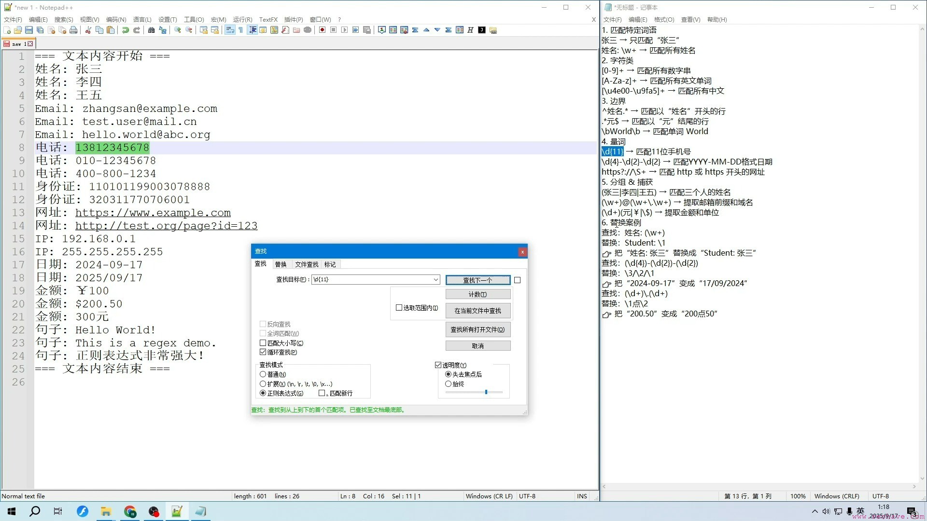927x521 pixels.
Task: Click the 在当前文件中查找 button
Action: [478, 311]
